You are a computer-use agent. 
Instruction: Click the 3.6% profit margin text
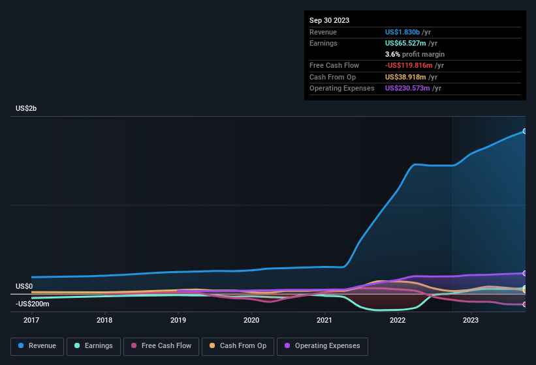(415, 54)
